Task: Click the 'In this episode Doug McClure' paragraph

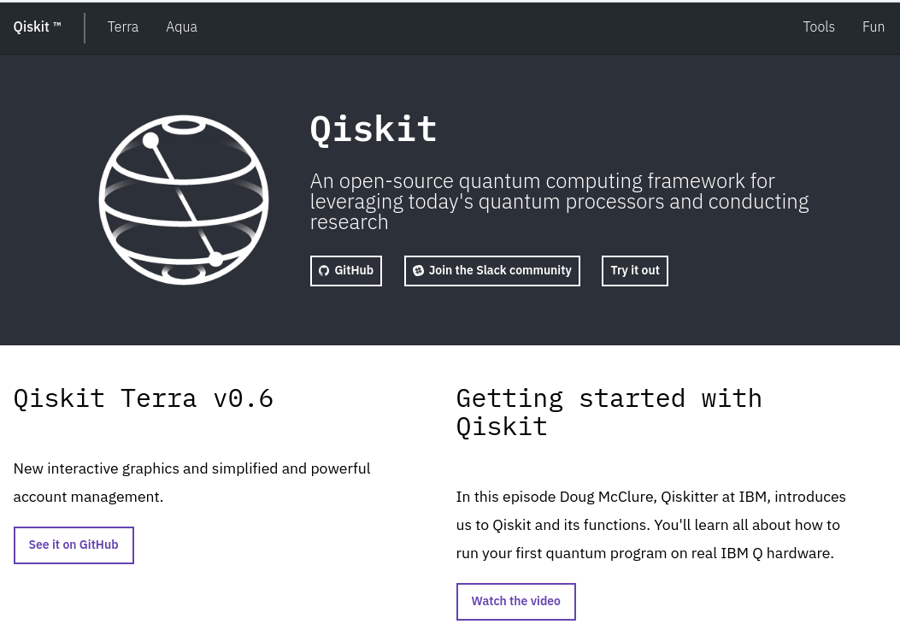Action: tap(651, 525)
